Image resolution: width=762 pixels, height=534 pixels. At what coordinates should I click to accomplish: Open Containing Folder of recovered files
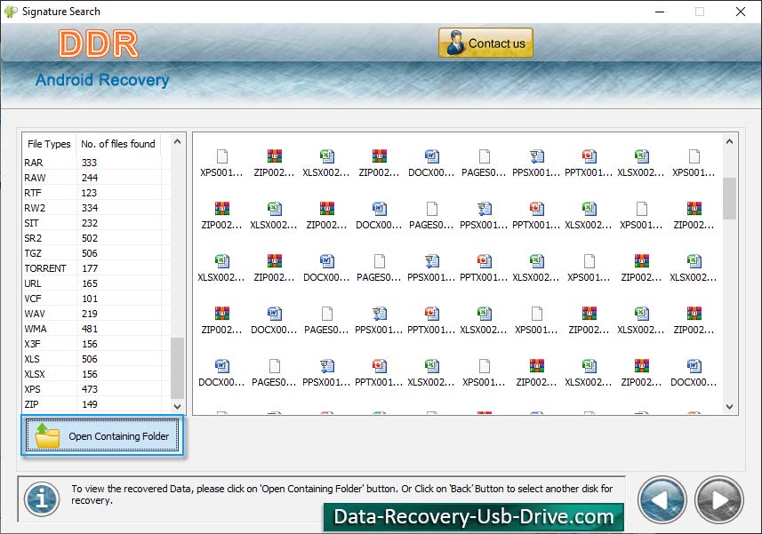[x=102, y=435]
